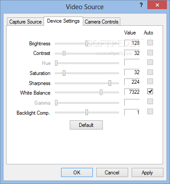Click the White Balance slider thumb

click(101, 92)
